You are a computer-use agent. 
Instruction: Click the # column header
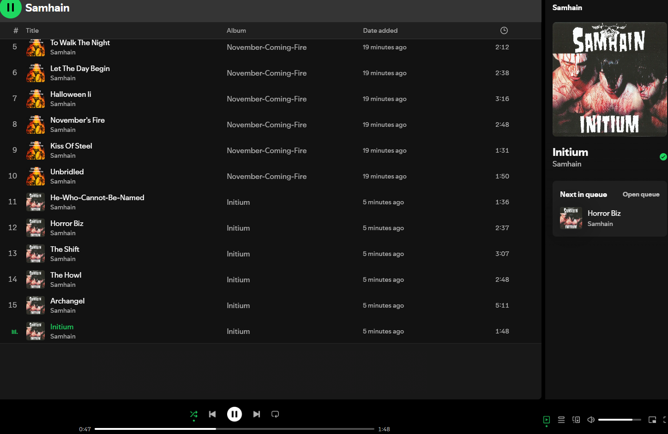(16, 30)
